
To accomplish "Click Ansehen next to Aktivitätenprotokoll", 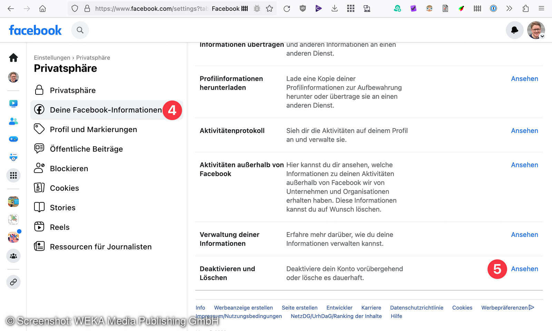I will pyautogui.click(x=524, y=131).
